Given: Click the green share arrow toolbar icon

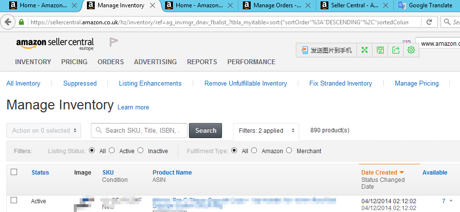Looking at the screenshot, I should tap(396, 50).
